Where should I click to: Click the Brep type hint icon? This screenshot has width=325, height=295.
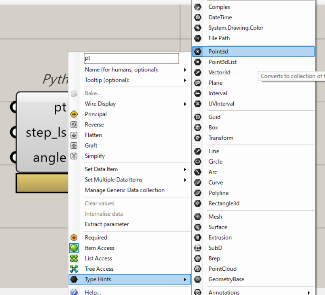point(198,259)
